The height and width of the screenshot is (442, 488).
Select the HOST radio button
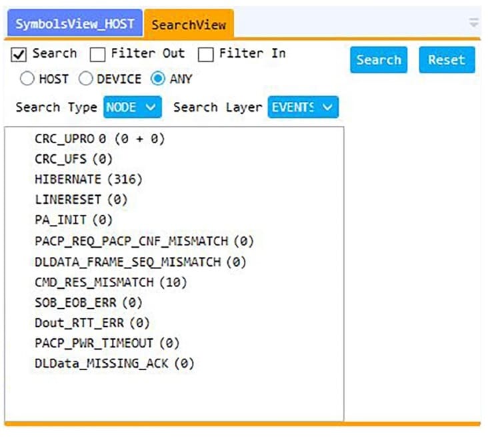27,79
